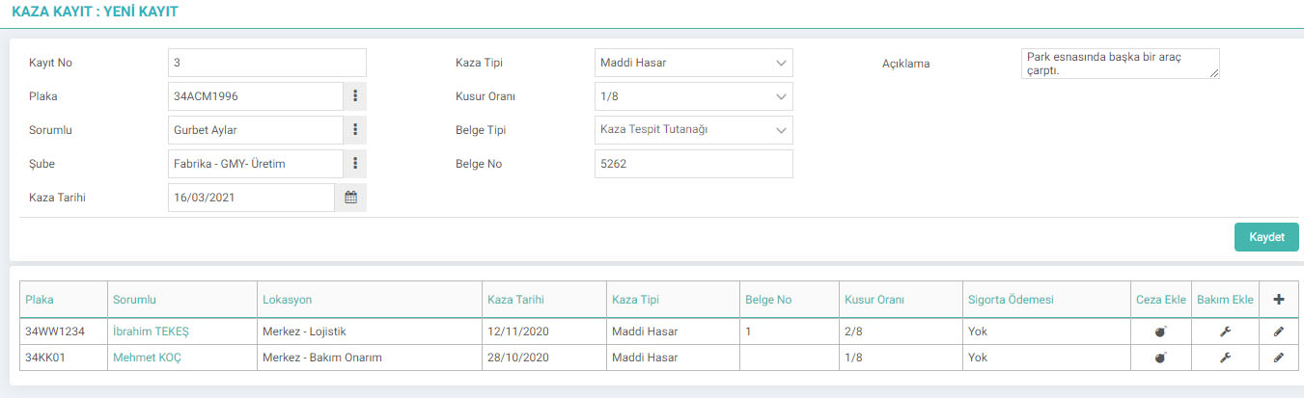Add maintenance (wrench icon) for 34WW1234 row
The width and height of the screenshot is (1304, 398).
coord(1226,332)
